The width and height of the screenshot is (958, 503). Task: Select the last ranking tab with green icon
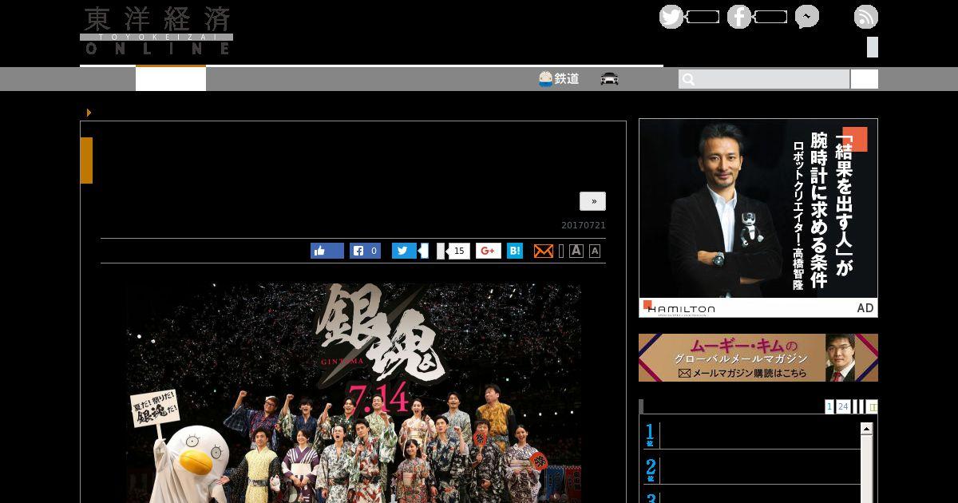872,406
